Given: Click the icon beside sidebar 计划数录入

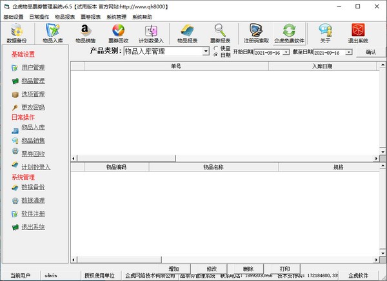Looking at the screenshot, I should tap(15, 164).
